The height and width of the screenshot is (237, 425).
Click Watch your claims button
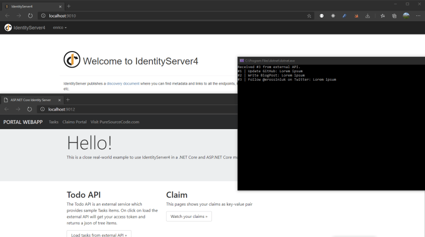click(189, 216)
